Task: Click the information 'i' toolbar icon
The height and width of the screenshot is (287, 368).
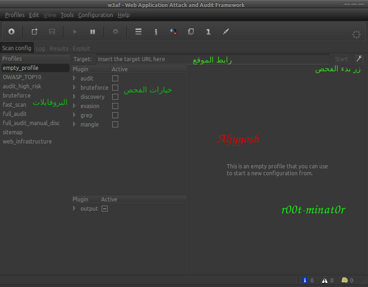Action: (x=156, y=32)
